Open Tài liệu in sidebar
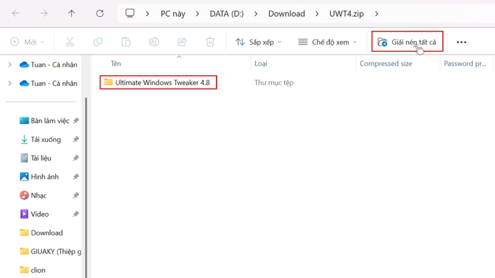The height and width of the screenshot is (278, 495). pyautogui.click(x=35, y=158)
